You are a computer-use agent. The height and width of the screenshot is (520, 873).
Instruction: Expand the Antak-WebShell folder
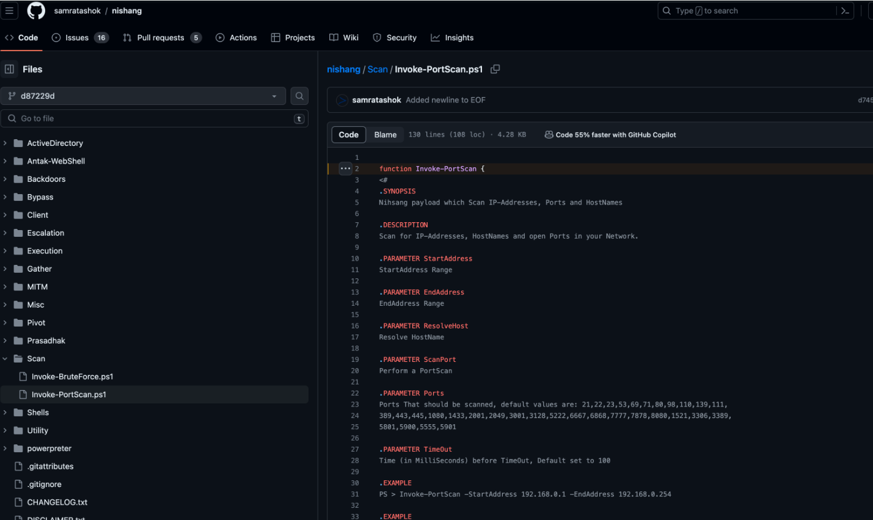(5, 161)
